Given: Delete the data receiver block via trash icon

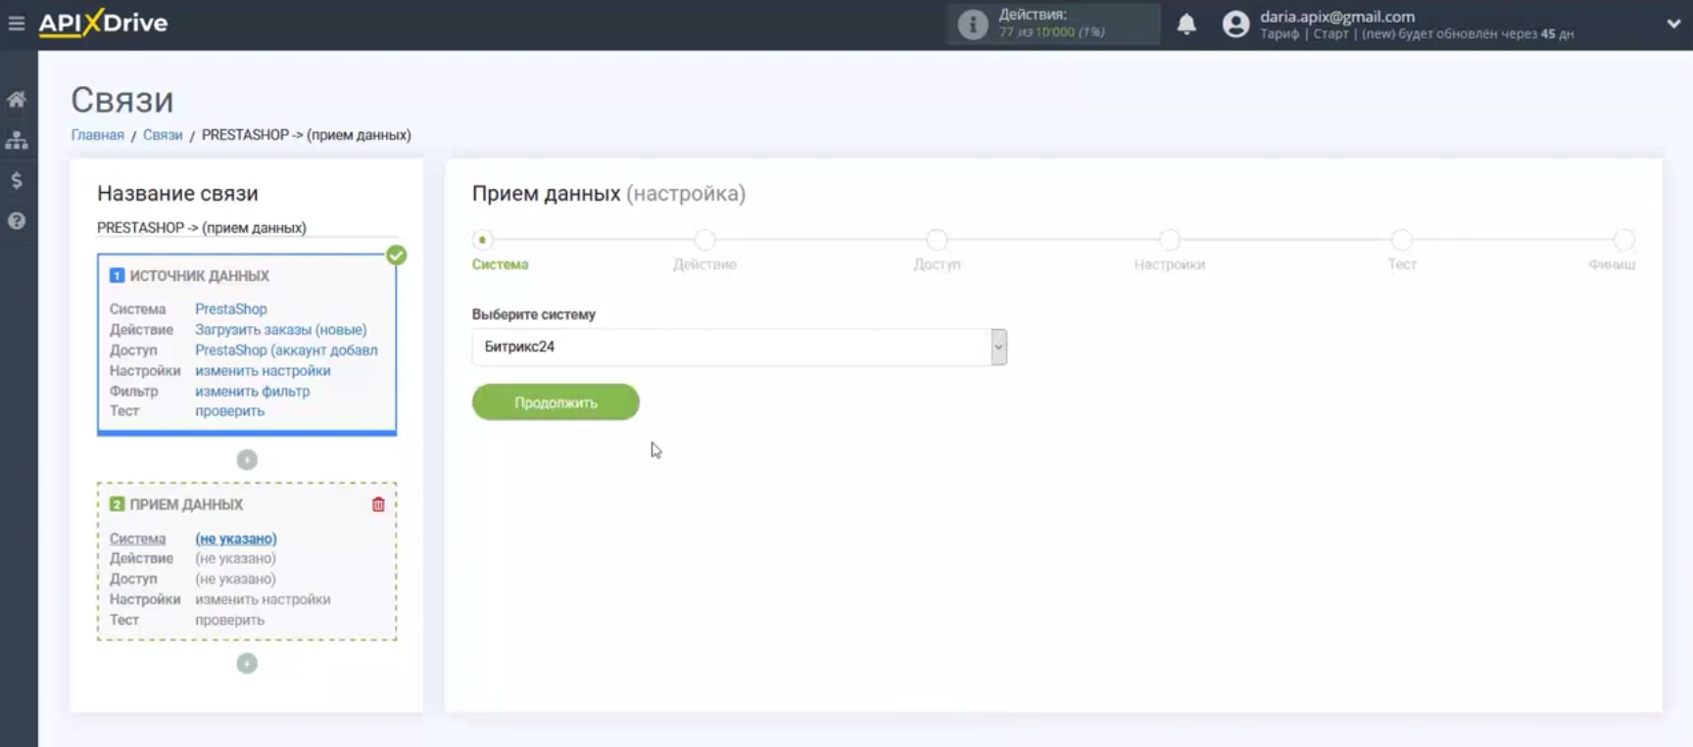Looking at the screenshot, I should [x=378, y=504].
